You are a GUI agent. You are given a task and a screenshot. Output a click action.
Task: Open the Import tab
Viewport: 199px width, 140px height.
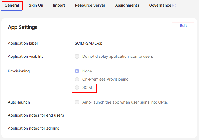coord(59,5)
